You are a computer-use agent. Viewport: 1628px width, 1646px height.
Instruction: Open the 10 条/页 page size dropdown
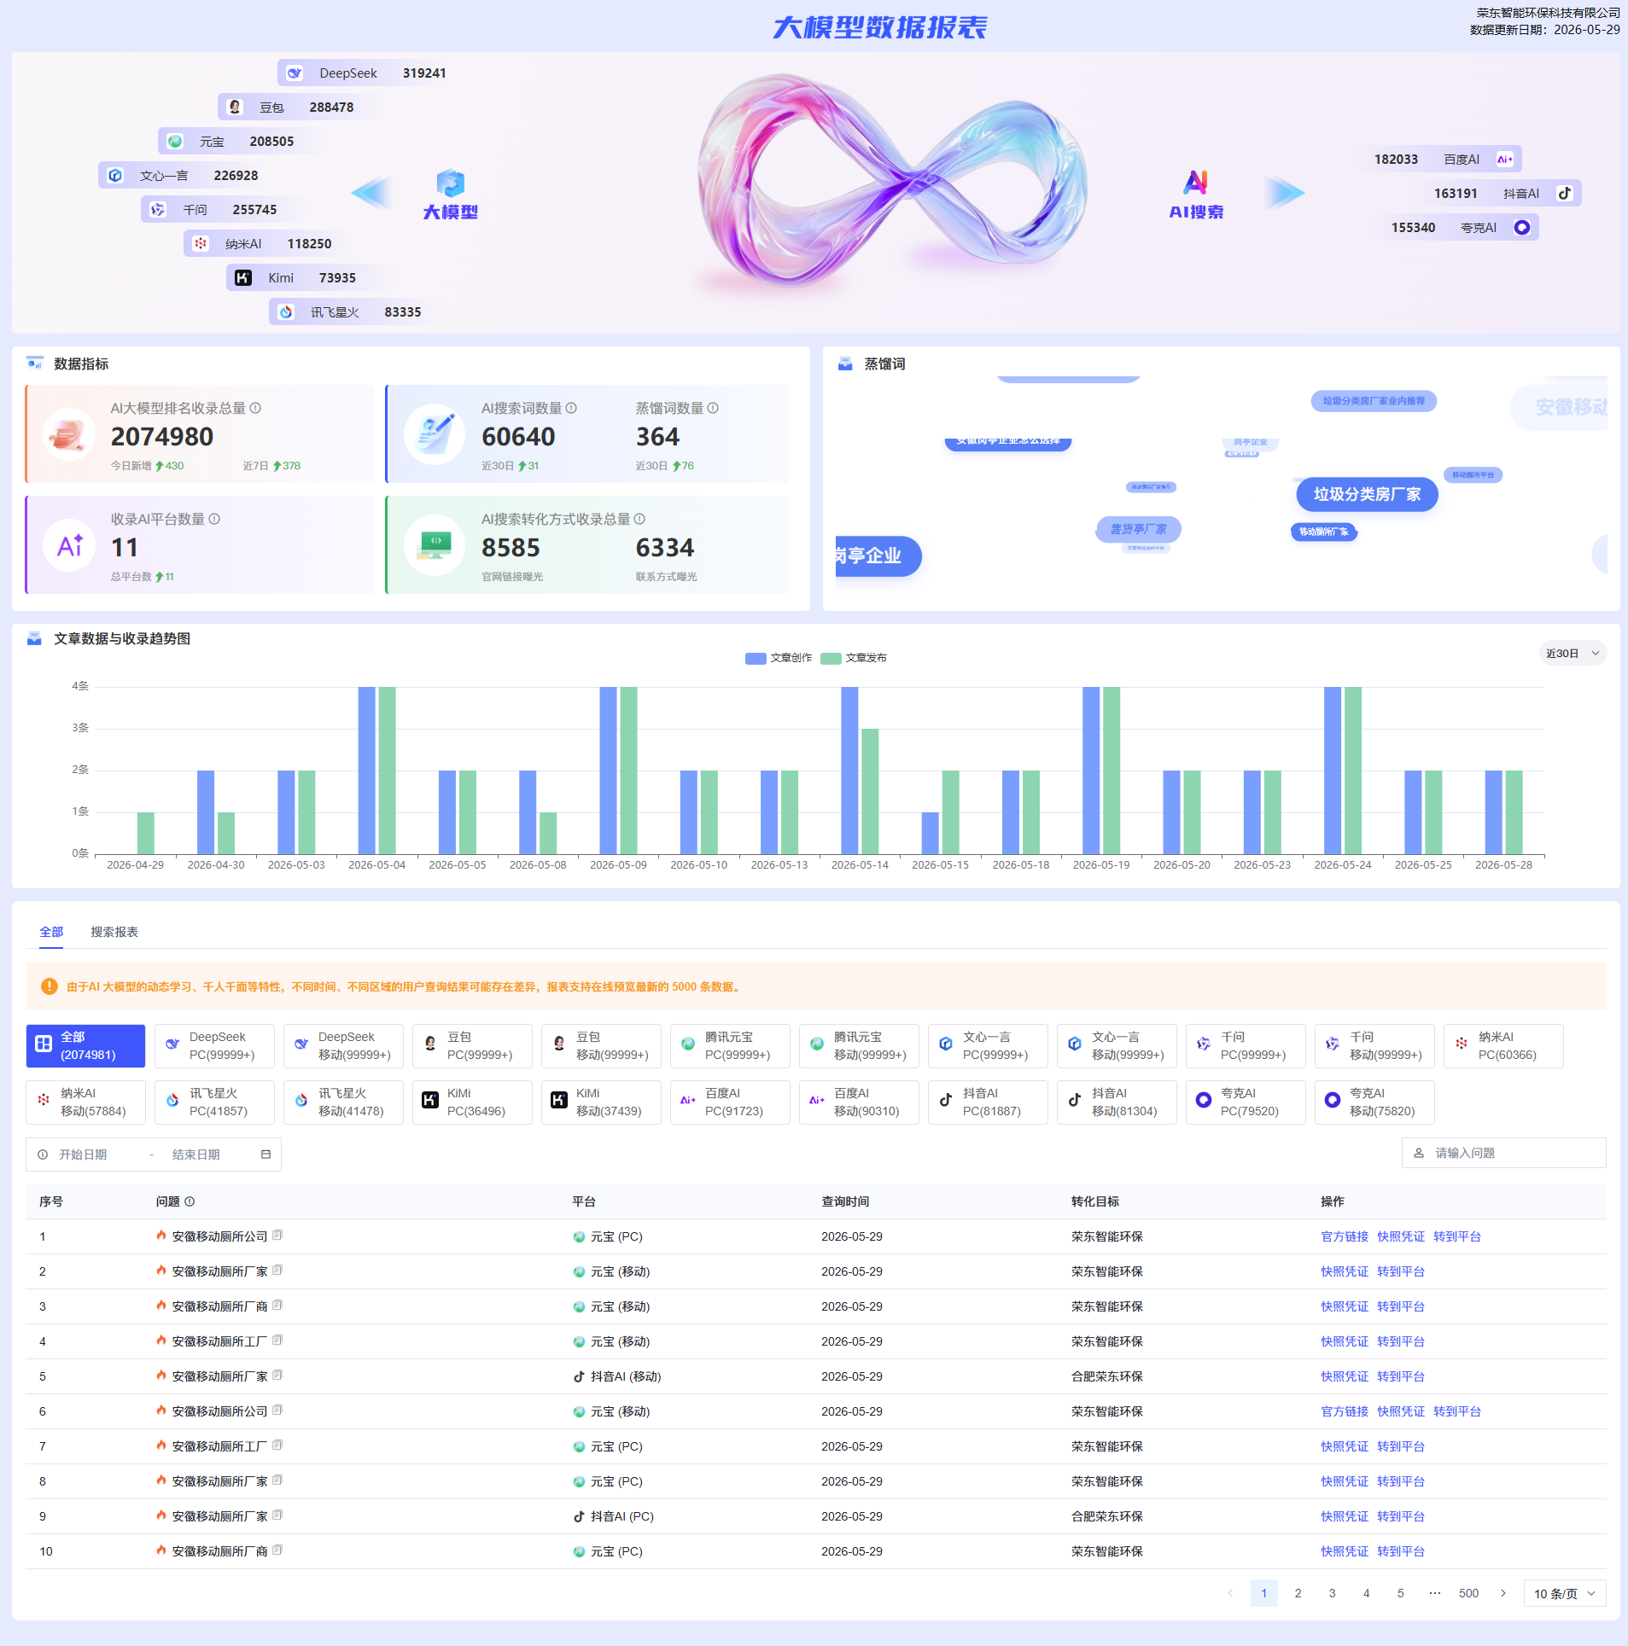[x=1565, y=1593]
